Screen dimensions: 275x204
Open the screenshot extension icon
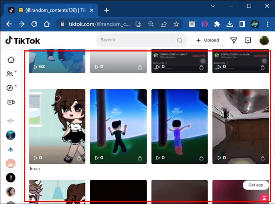point(192,24)
